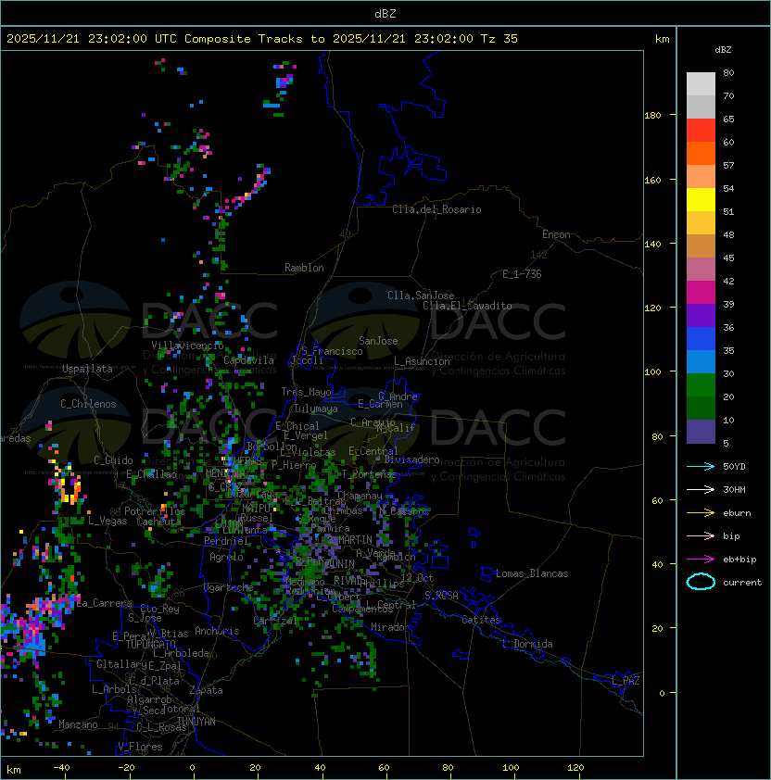The image size is (771, 780).
Task: Click the 'Capdevila' map label
Action: [248, 360]
